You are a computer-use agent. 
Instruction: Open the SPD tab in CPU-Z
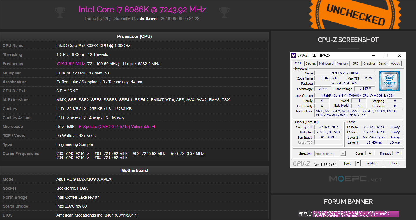coord(356,63)
